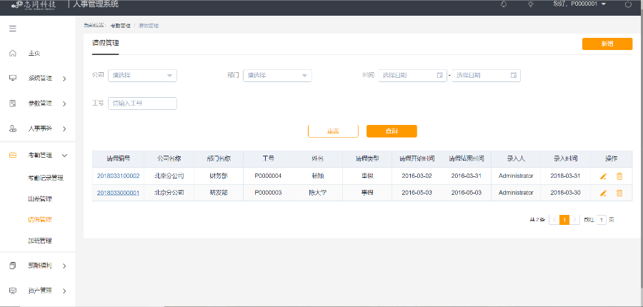
Task: Click the entry date 2018-03-31 cell
Action: point(566,176)
